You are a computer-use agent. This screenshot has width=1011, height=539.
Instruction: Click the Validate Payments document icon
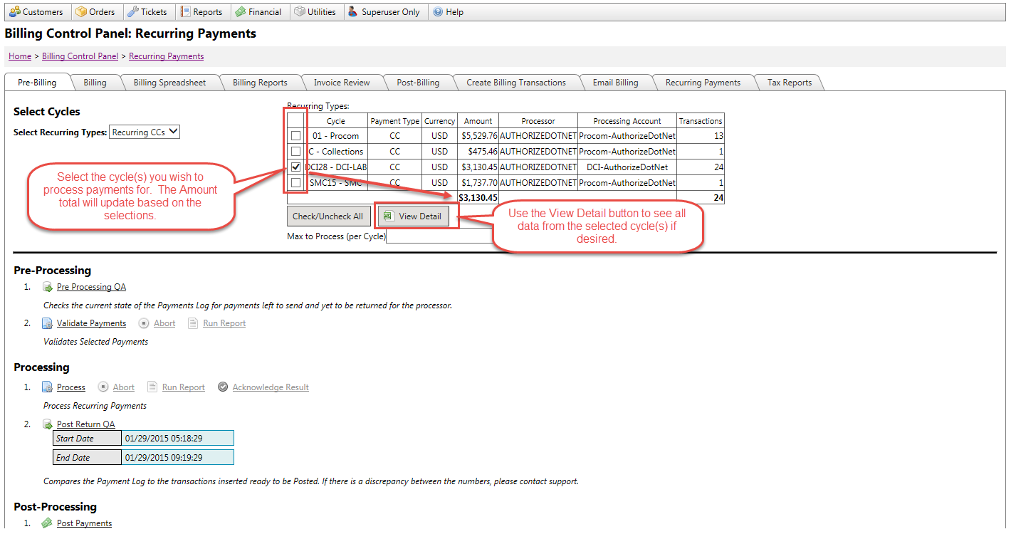(x=47, y=323)
